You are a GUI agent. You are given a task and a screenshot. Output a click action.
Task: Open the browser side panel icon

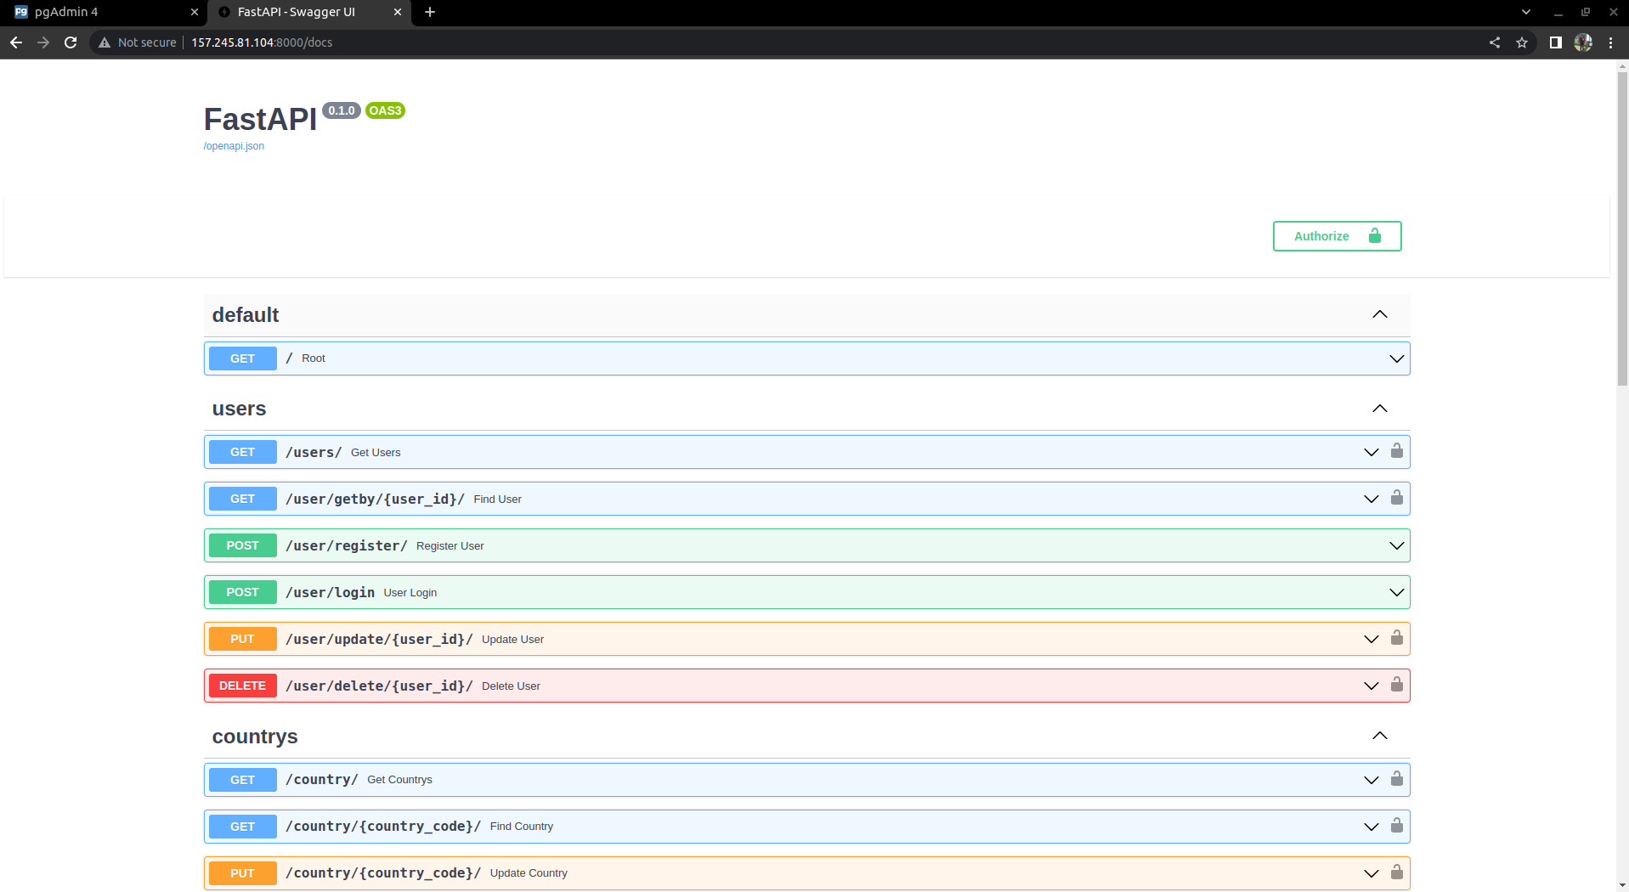pos(1556,42)
